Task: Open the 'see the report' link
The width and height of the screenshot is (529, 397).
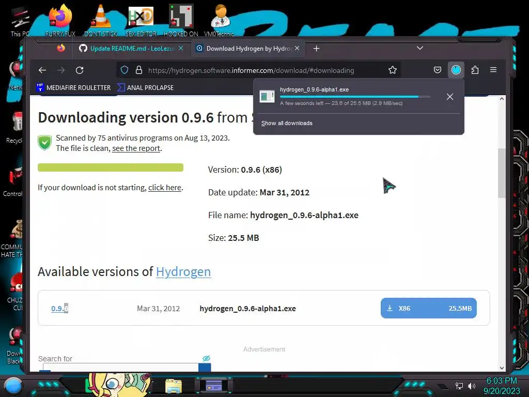Action: pos(136,148)
